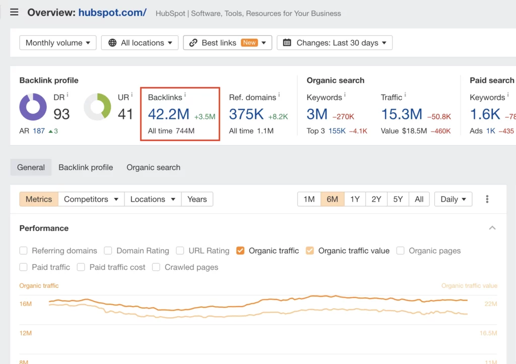The width and height of the screenshot is (516, 364).
Task: Open the Monthly volume dropdown
Action: click(x=58, y=43)
